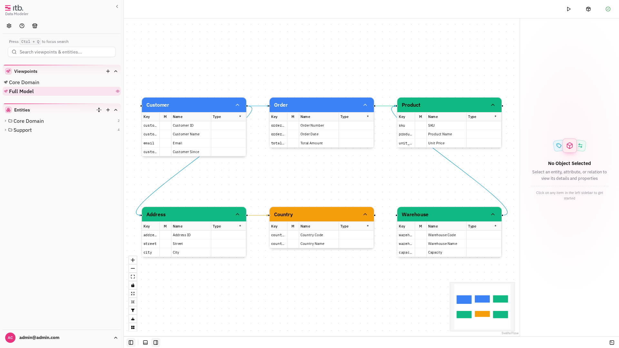Open canvas filter funnel tool
Viewport: 619px width, 348px height.
coord(133,310)
